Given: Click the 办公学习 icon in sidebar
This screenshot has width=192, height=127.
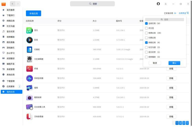Looking at the screenshot, I should (x=3, y=53).
